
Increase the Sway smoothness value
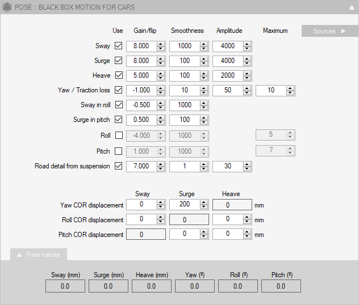point(204,44)
